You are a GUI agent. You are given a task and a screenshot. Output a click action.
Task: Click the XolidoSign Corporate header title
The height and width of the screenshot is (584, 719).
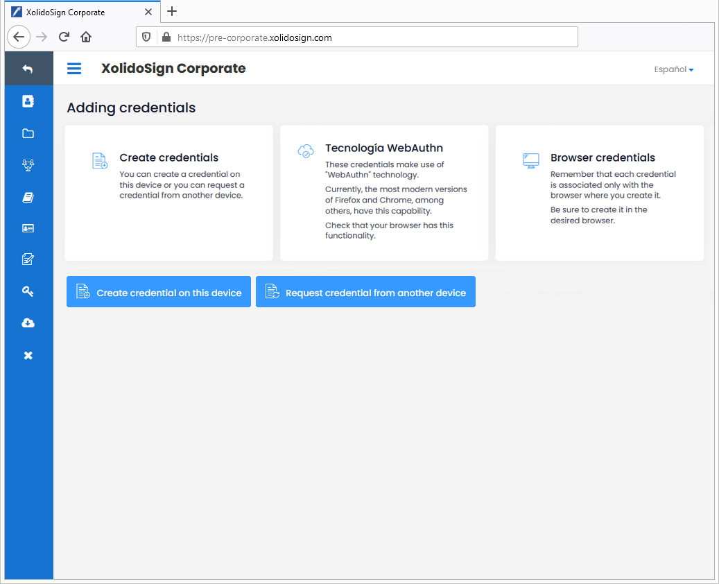click(173, 69)
